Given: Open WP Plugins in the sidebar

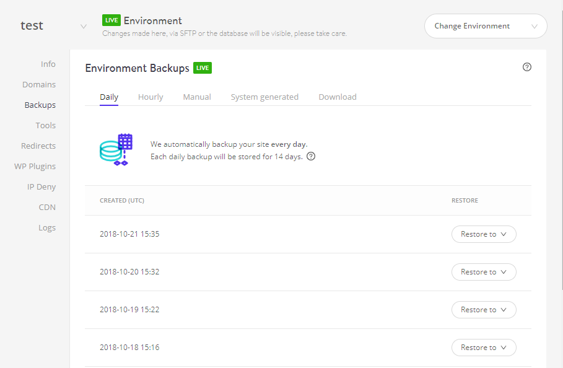Looking at the screenshot, I should coord(35,166).
